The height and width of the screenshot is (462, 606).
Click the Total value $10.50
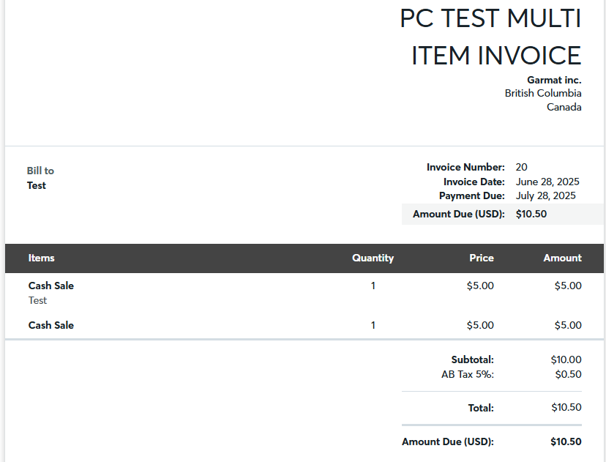[566, 407]
